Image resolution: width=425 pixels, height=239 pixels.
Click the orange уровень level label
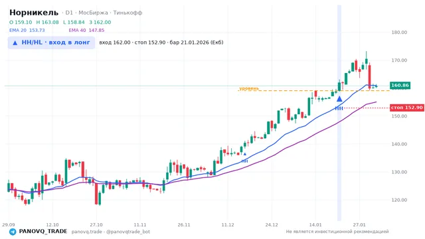click(249, 88)
